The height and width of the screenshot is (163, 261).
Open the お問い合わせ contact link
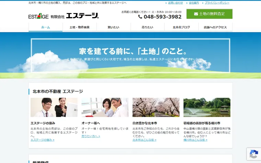point(175,3)
